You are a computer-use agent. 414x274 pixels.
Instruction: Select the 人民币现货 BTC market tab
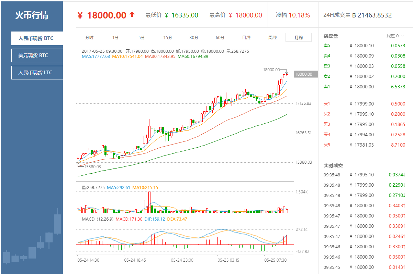point(38,38)
